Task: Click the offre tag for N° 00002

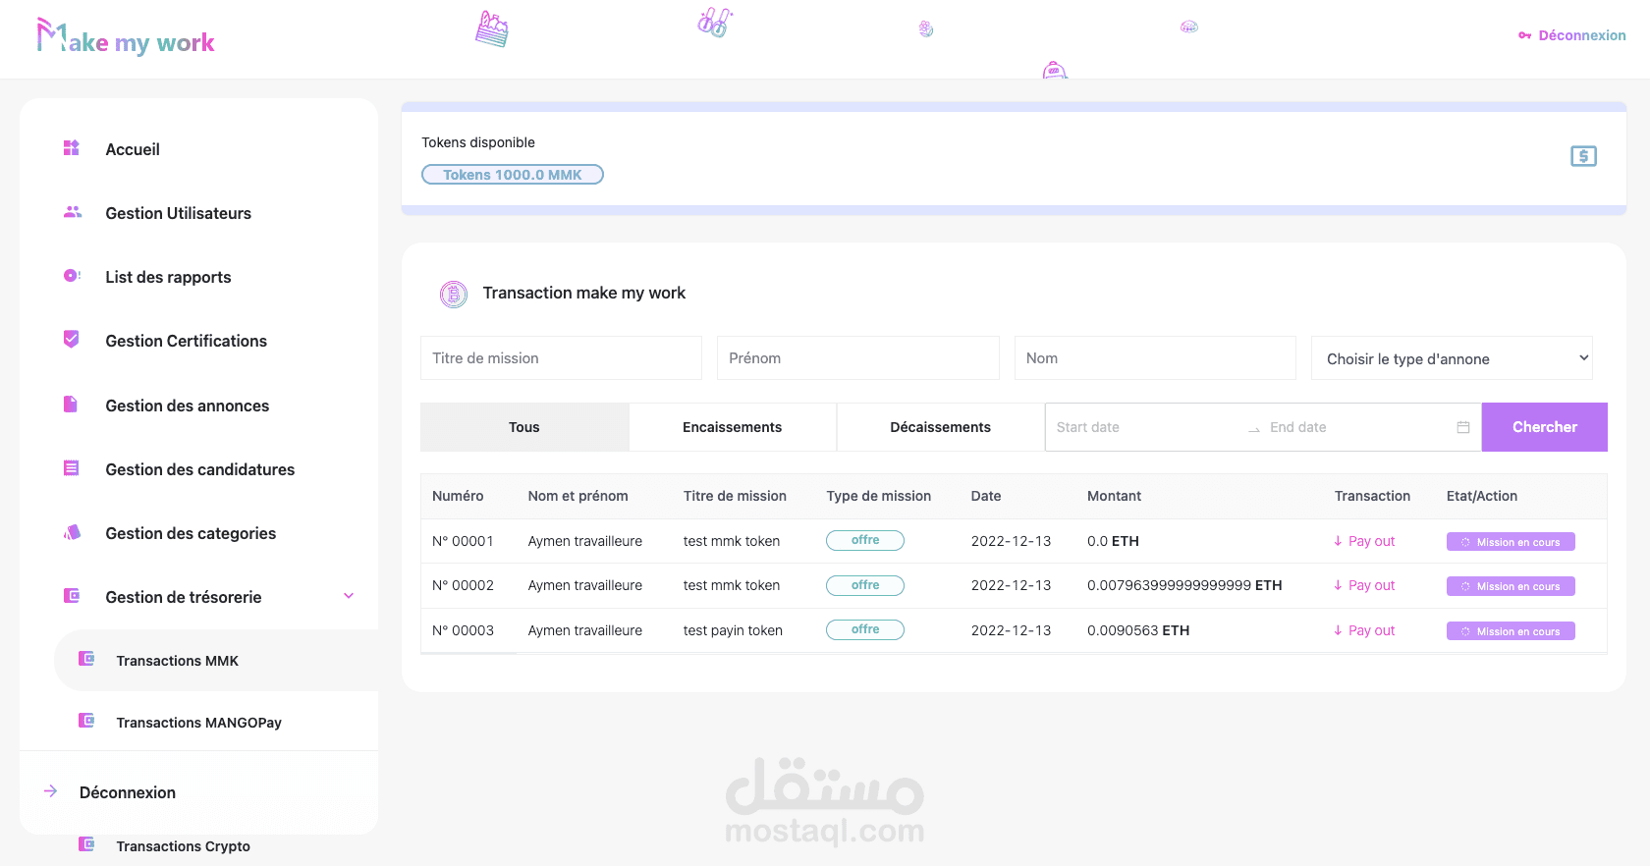Action: [x=865, y=585]
